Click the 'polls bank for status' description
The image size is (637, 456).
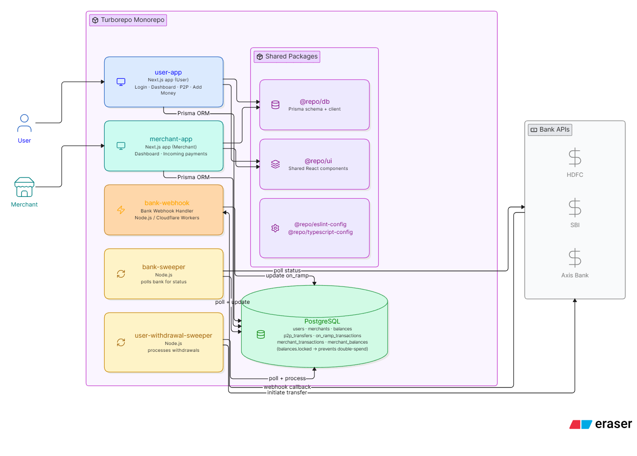click(x=164, y=282)
